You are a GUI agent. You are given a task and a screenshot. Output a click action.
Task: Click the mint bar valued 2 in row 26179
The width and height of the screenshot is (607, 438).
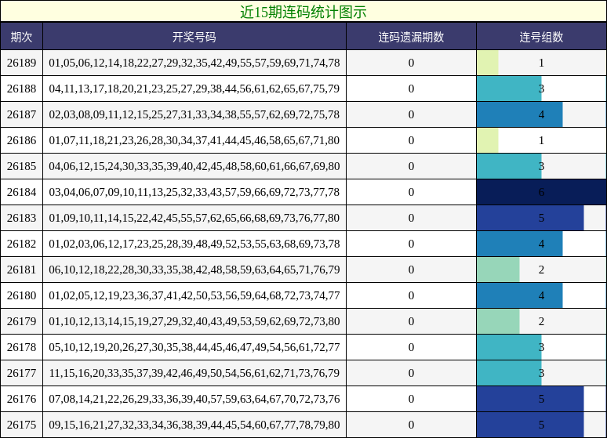(498, 321)
